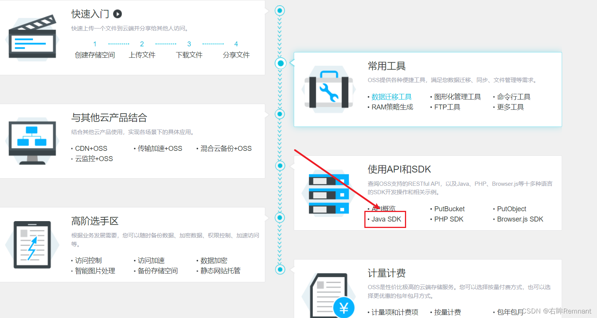Open the 命令行工具 link
The width and height of the screenshot is (597, 318).
click(514, 97)
